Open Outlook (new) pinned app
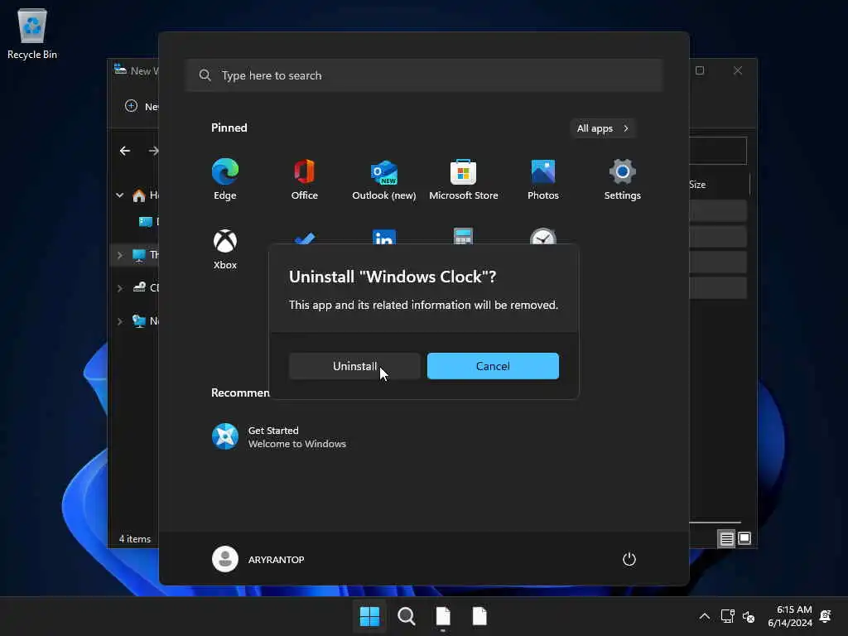Screen dimensions: 848x636 (384, 180)
